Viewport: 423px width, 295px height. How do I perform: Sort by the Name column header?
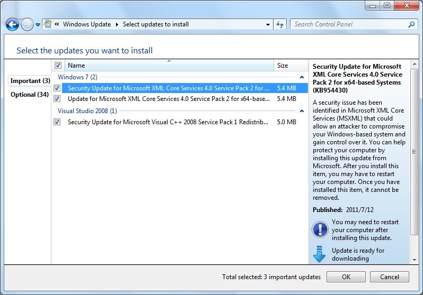coord(169,66)
